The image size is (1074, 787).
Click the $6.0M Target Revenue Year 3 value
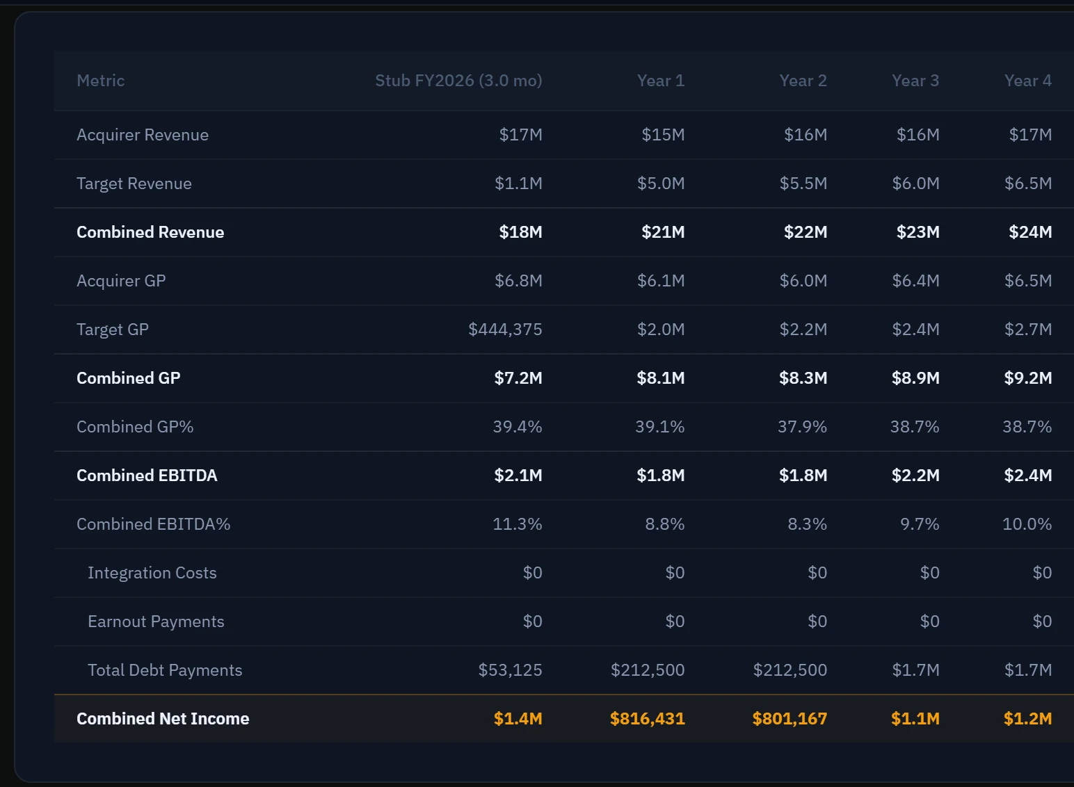pos(916,184)
